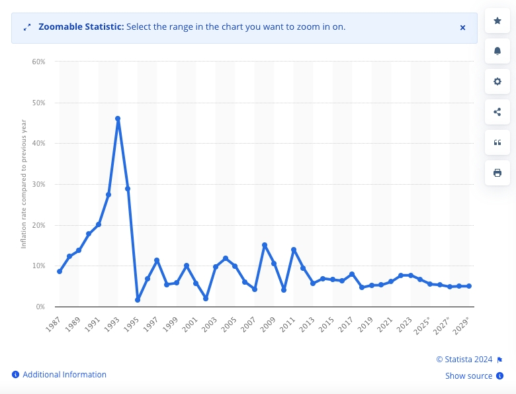Viewport: 516px width, 394px height.
Task: Dismiss the Zoomable Statistic banner
Action: (x=462, y=27)
